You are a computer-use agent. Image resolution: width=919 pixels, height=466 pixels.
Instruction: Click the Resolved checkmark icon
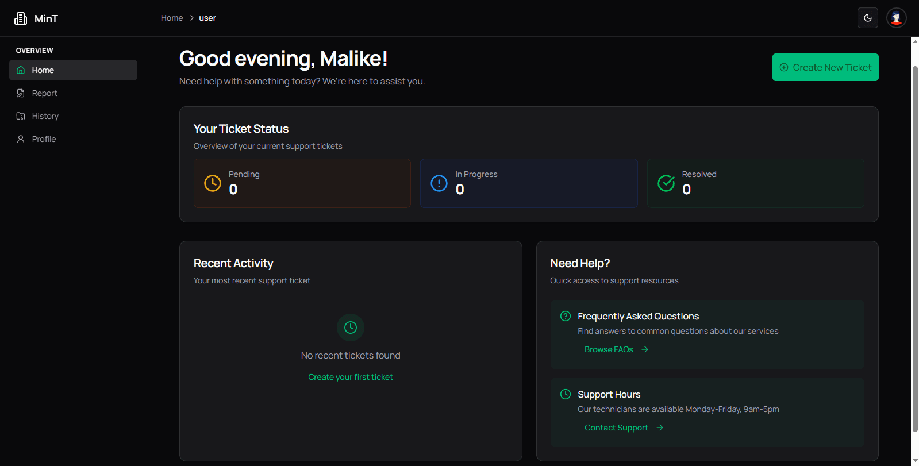666,183
